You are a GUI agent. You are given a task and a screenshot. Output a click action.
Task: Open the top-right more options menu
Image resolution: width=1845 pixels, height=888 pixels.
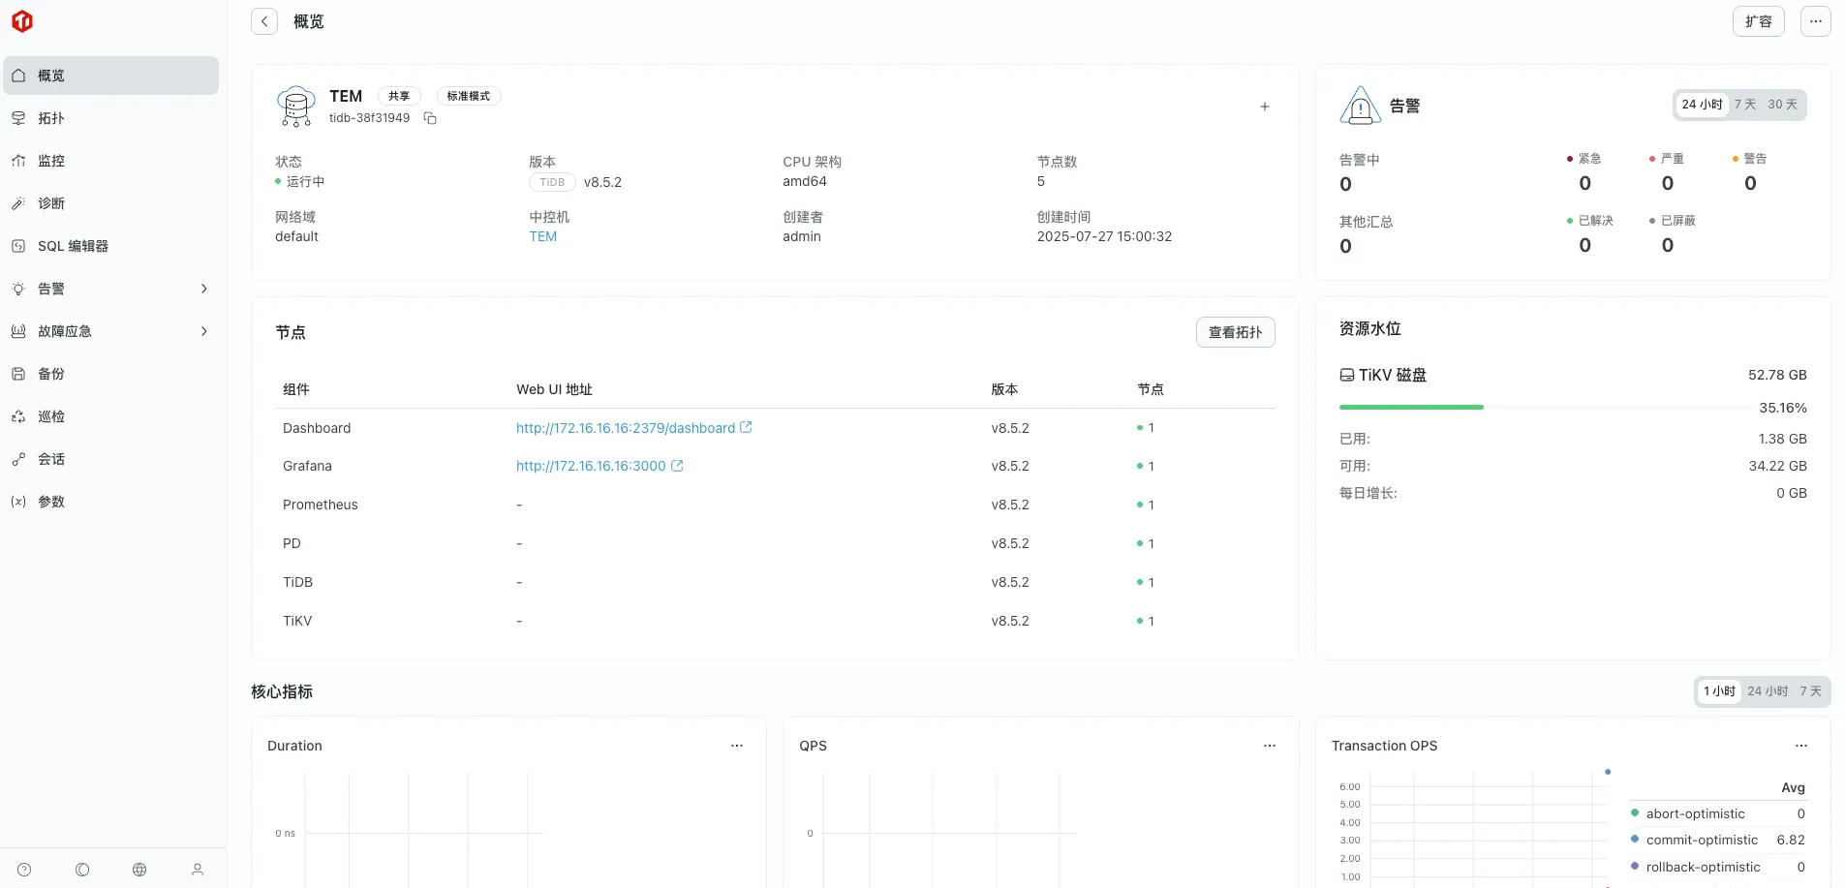[x=1816, y=20]
